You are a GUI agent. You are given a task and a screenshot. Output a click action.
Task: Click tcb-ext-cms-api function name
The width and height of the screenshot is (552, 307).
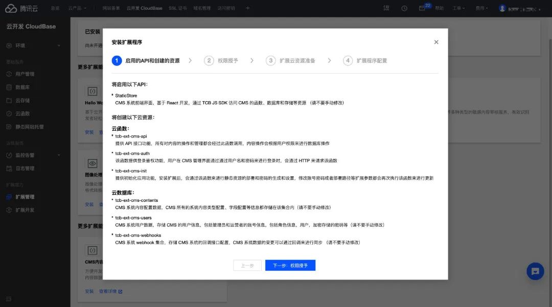[x=131, y=136]
